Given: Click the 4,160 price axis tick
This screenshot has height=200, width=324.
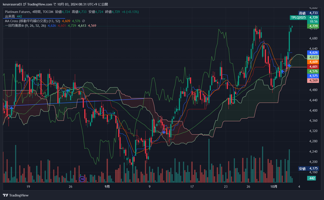Looking at the screenshot, I should coord(313,172).
